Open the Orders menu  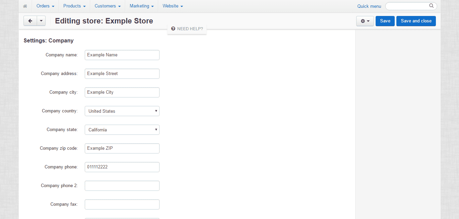tap(45, 6)
